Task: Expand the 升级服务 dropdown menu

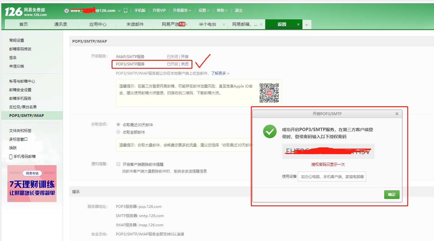Action: (182, 10)
